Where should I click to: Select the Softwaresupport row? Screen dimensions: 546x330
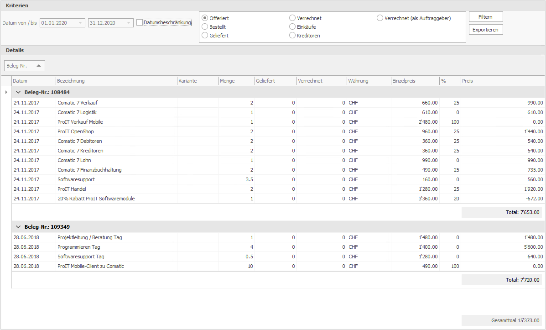76,179
